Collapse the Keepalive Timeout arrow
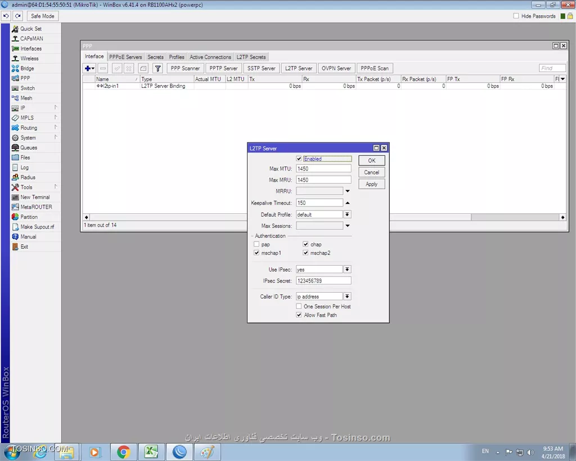 click(x=348, y=203)
